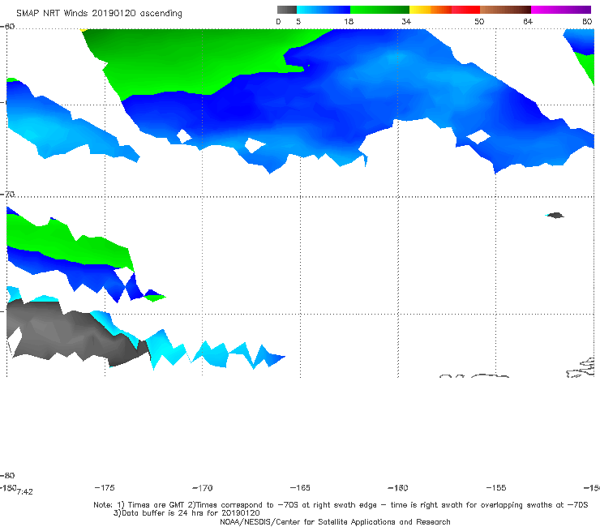Image resolution: width=600 pixels, height=527 pixels.
Task: Click the color bar label '5'
Action: point(298,21)
